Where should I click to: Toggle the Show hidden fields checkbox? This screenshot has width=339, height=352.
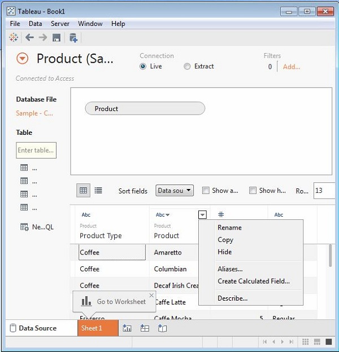(253, 191)
